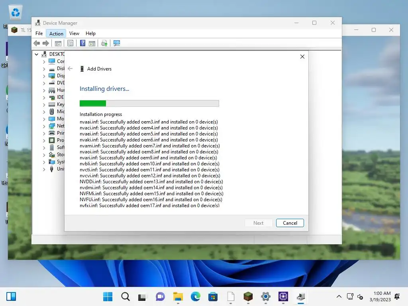Viewport: 408px width, 306px height.
Task: Open Widgets panel from the taskbar
Action: coord(11,296)
